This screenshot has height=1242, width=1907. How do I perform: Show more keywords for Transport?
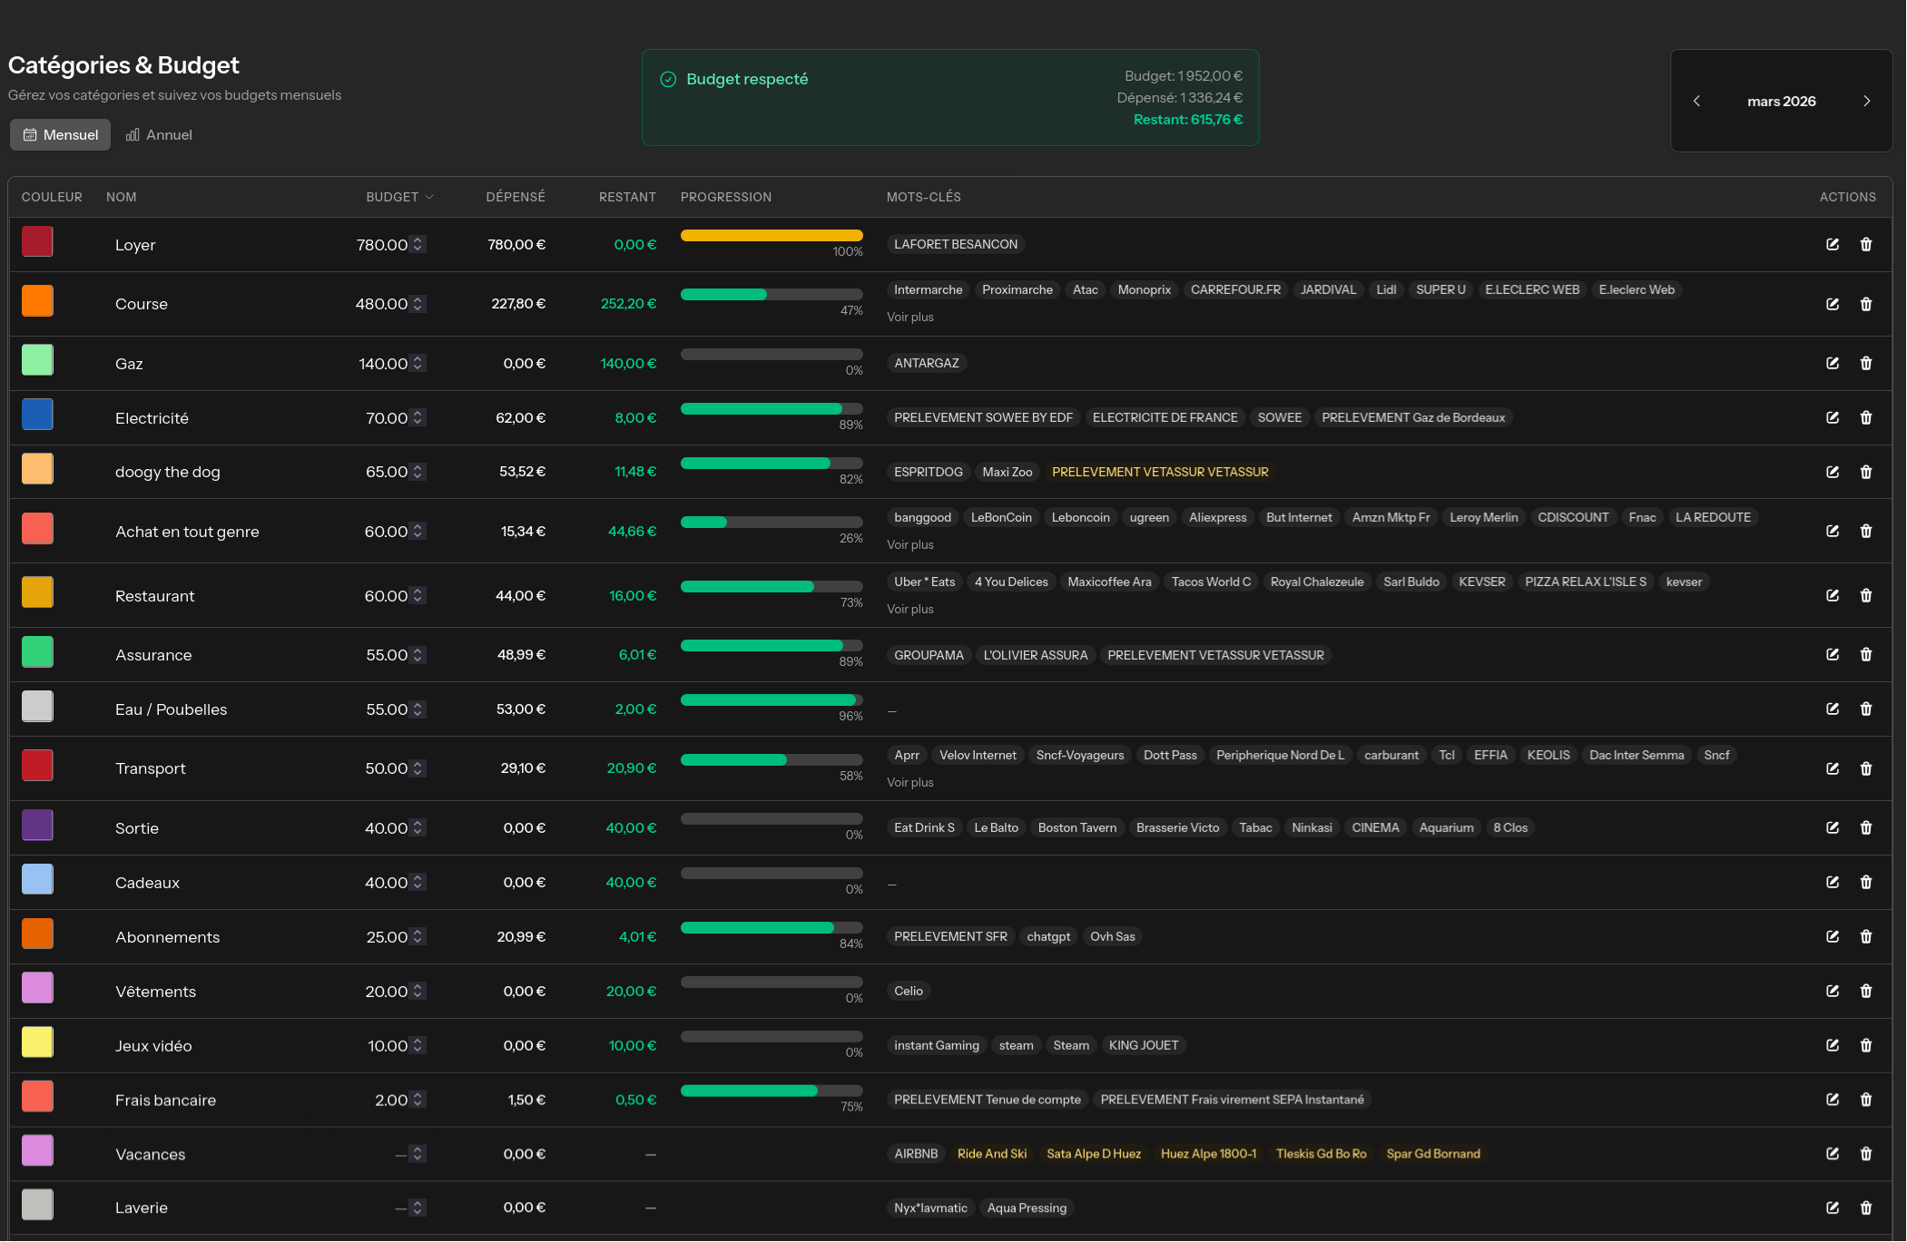pos(910,781)
